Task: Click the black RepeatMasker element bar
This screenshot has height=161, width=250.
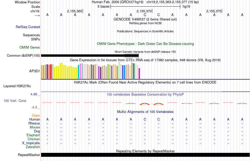Action: [146, 155]
